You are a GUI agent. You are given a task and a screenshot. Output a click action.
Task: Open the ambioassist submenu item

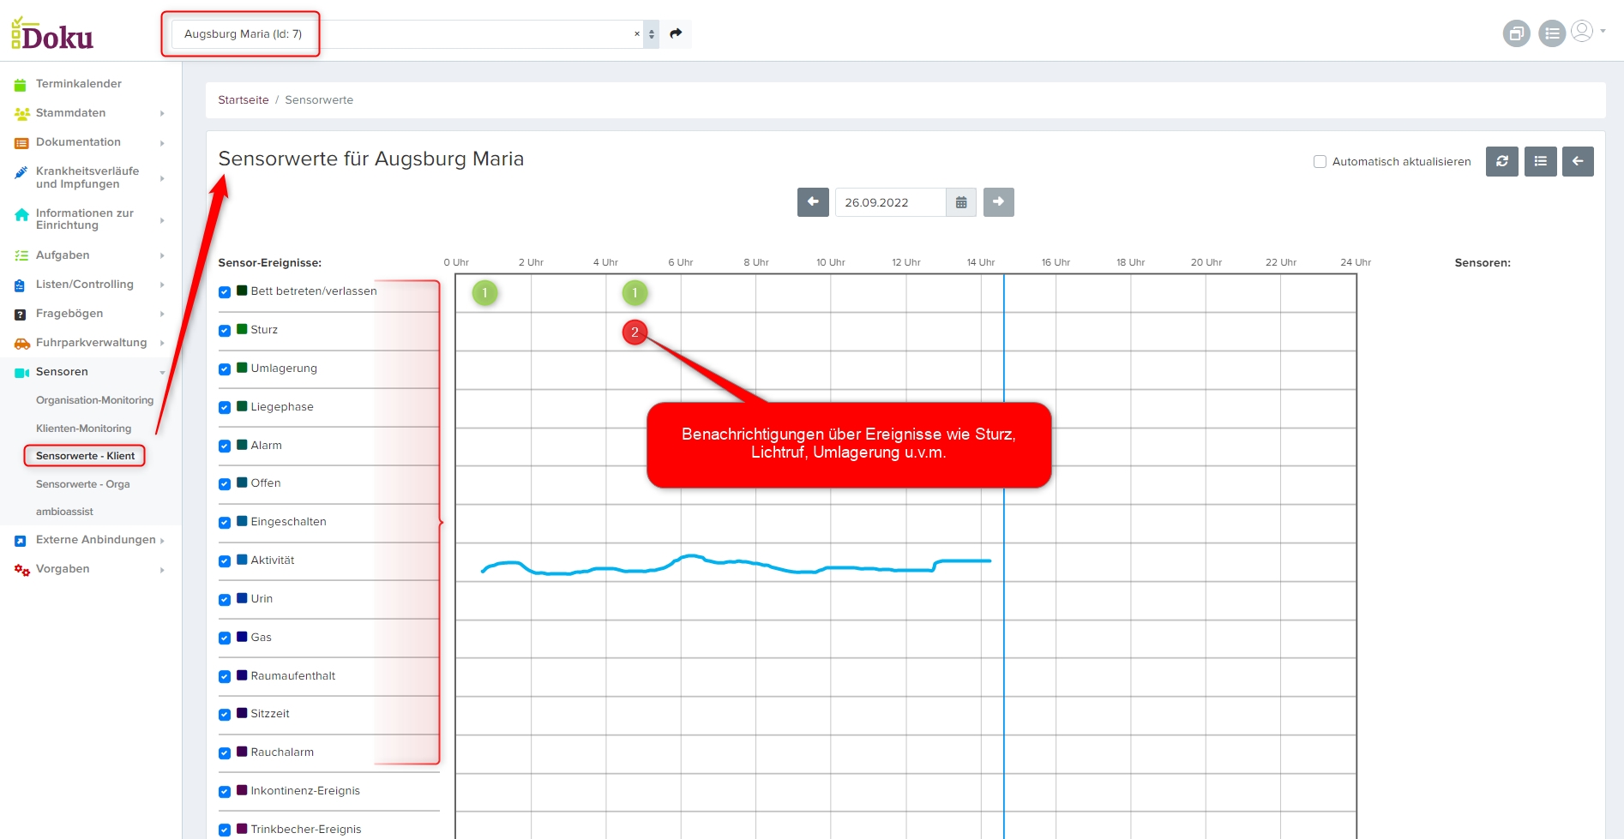click(x=64, y=512)
